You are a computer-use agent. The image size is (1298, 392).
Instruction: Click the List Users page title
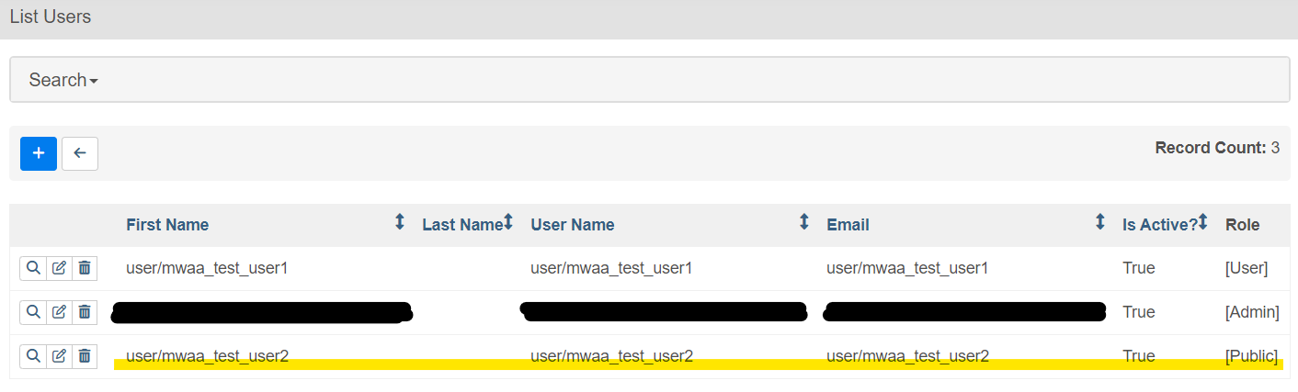click(x=51, y=17)
